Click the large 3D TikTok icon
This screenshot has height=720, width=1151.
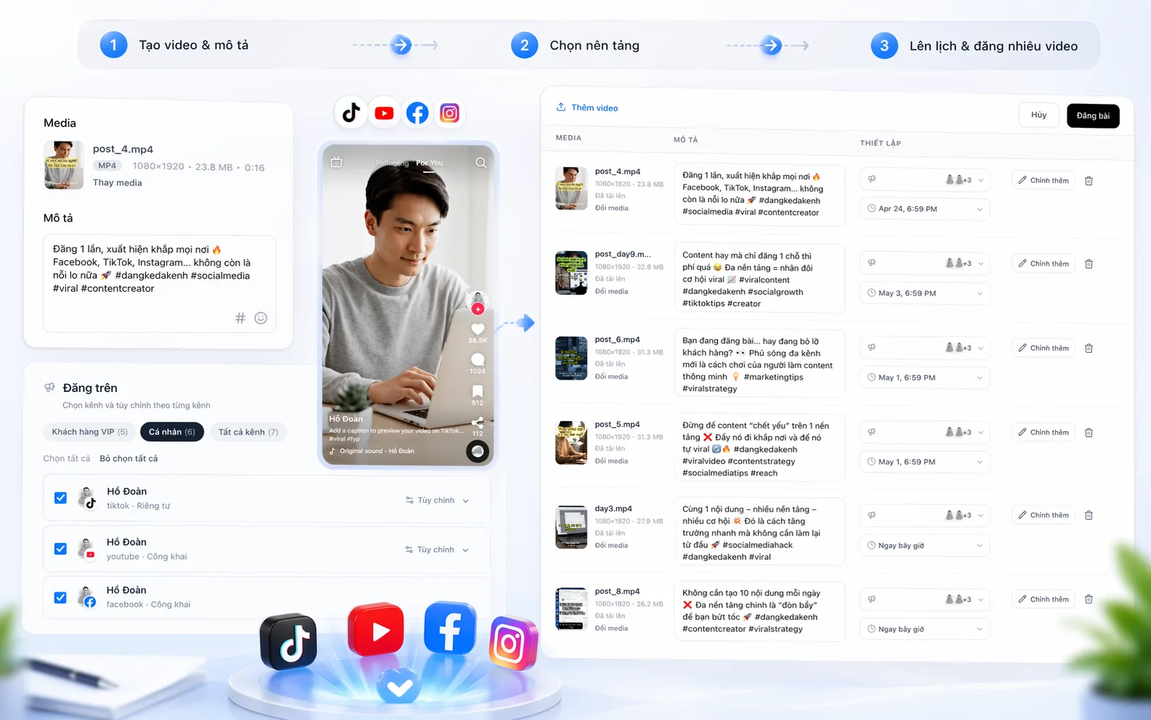[x=290, y=642]
